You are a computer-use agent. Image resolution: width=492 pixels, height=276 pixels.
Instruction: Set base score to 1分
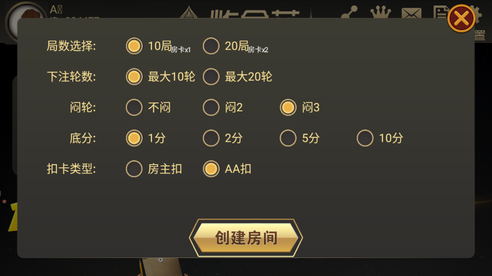tap(134, 138)
